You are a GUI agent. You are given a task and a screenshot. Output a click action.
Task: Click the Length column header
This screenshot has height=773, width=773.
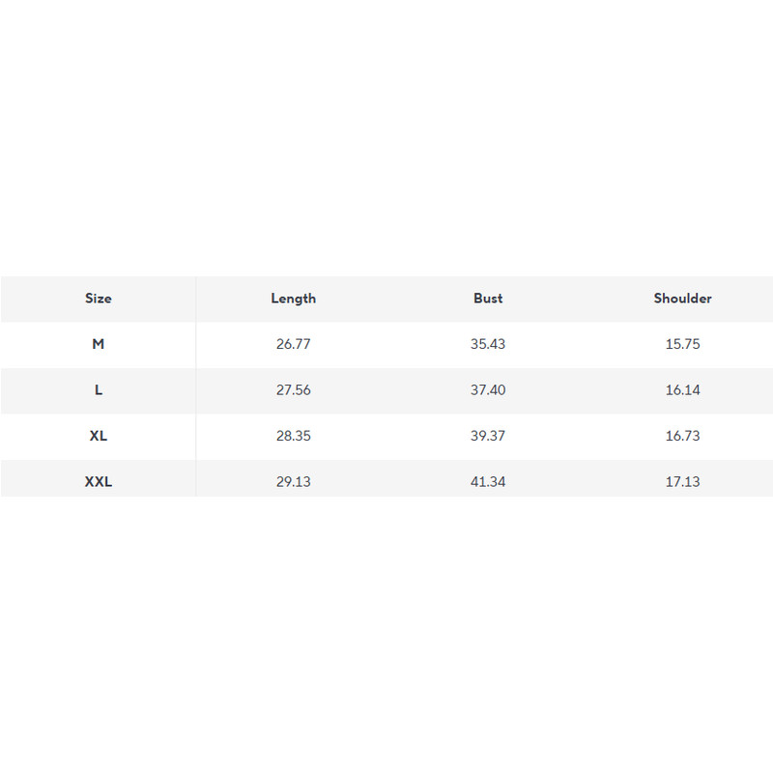click(x=293, y=299)
